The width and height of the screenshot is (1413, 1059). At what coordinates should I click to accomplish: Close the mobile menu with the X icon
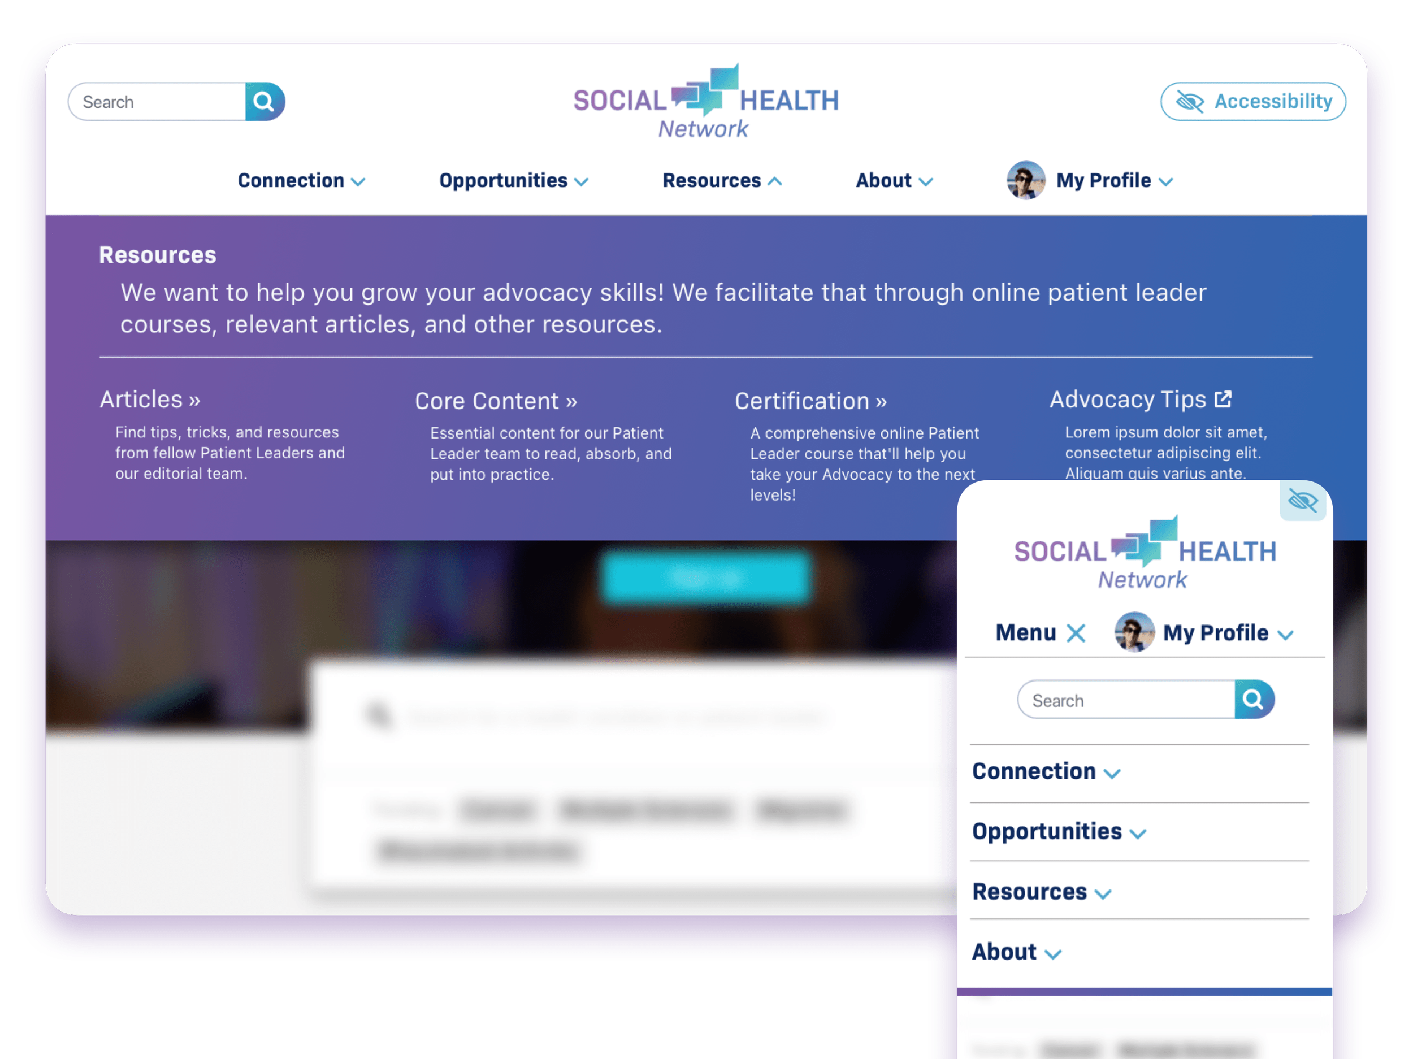(1076, 633)
